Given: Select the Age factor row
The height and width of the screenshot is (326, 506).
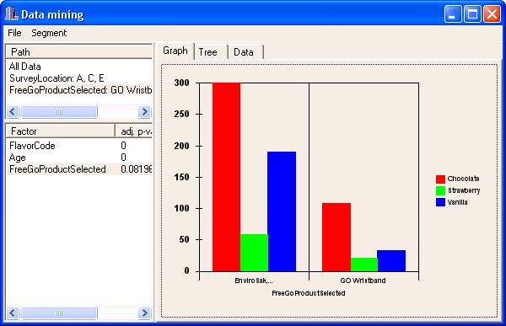Looking at the screenshot, I should tap(79, 158).
